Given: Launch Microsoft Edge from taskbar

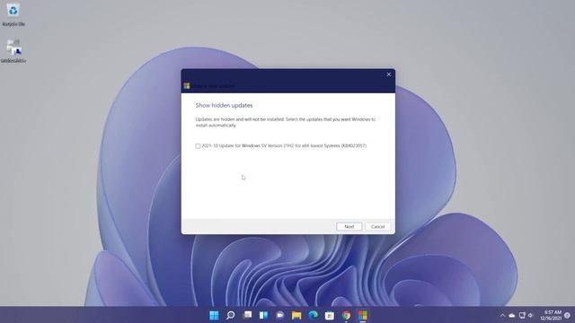Looking at the screenshot, I should coord(313,315).
